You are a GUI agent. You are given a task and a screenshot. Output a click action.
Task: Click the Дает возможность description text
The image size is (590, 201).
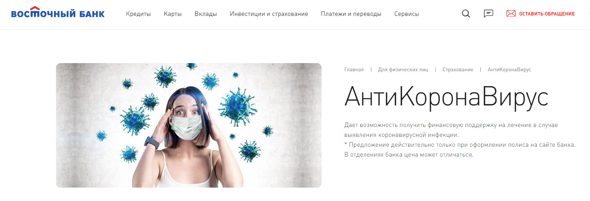coord(451,130)
